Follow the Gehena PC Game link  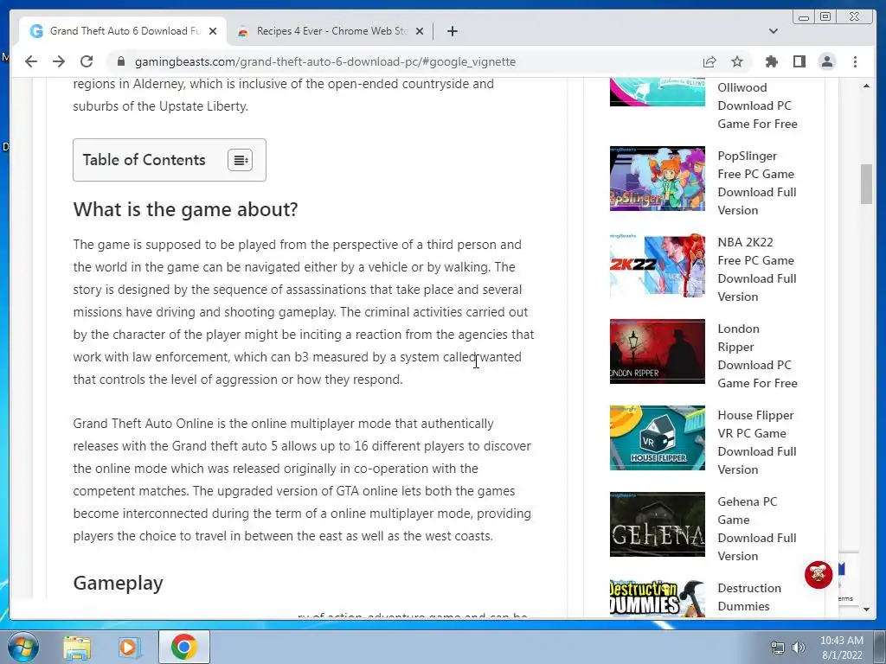(757, 528)
